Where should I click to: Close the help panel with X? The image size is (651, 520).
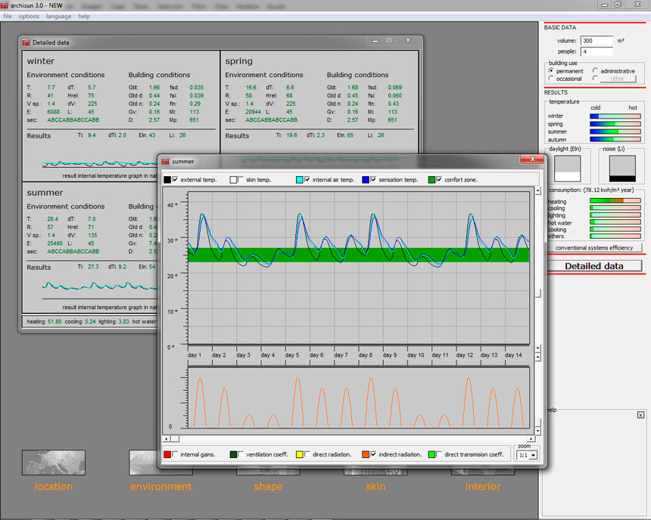pos(640,415)
